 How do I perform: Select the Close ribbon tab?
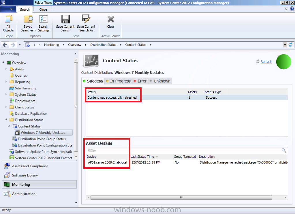[x=43, y=10]
